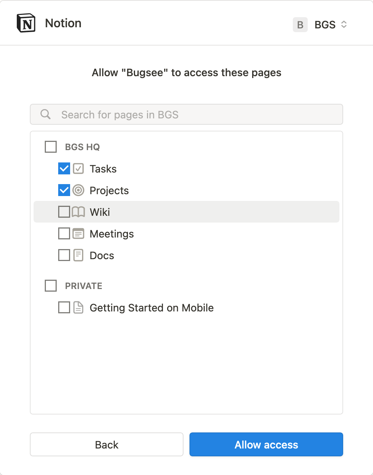The image size is (373, 475).
Task: Click the B workspace badge icon
Action: [x=300, y=25]
